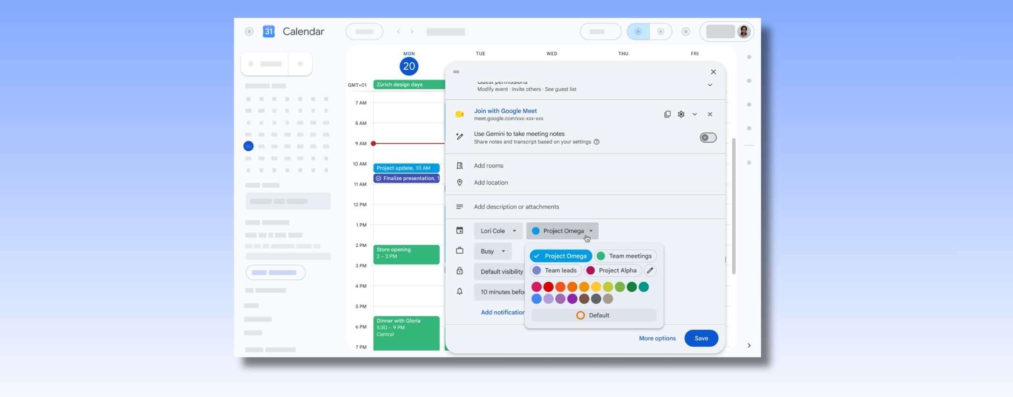Pick the tan beige color swatch
The width and height of the screenshot is (1013, 397).
(608, 299)
